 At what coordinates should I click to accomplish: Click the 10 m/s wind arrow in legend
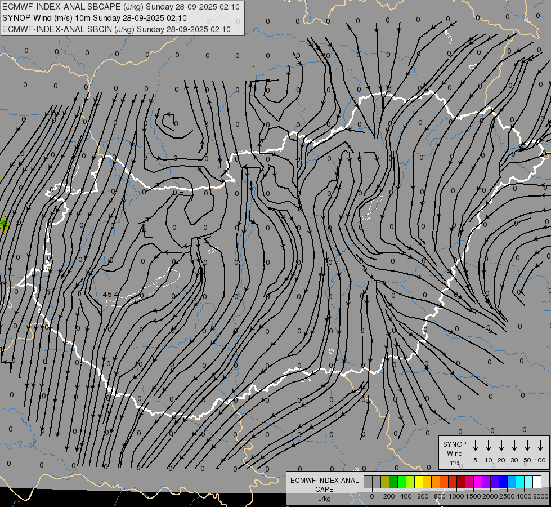(x=489, y=446)
